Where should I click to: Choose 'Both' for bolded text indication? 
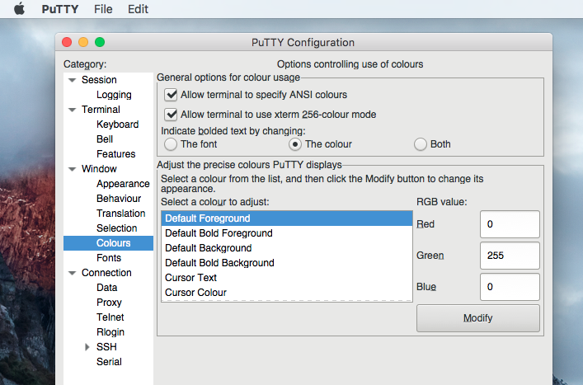pyautogui.click(x=421, y=144)
